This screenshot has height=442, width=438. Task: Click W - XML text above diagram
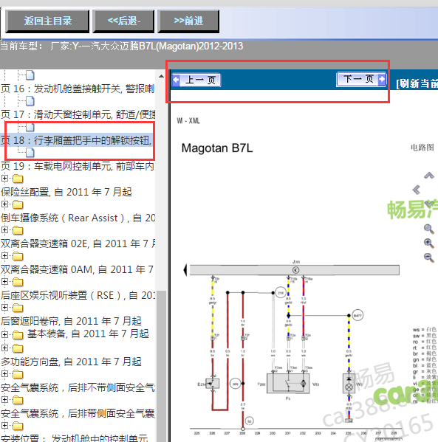point(188,121)
